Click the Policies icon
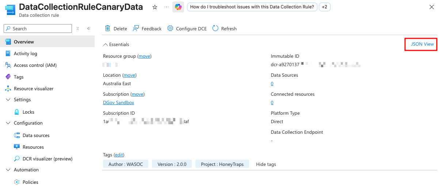Screen dimensions: 439x186 pos(17,182)
